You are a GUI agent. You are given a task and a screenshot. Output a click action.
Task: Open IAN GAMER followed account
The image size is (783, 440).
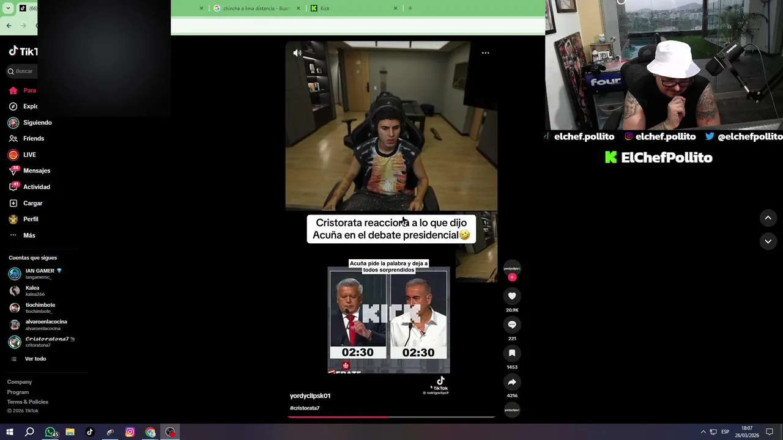[35, 273]
